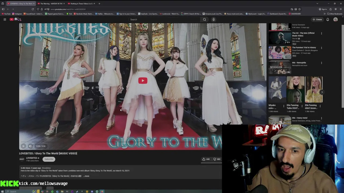Open options for Mix - Heavy metal
Viewport: 344px width, 193px height.
coord(321,118)
